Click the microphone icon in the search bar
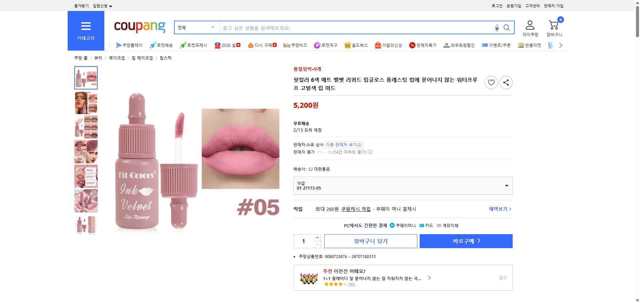Image resolution: width=640 pixels, height=303 pixels. [497, 28]
